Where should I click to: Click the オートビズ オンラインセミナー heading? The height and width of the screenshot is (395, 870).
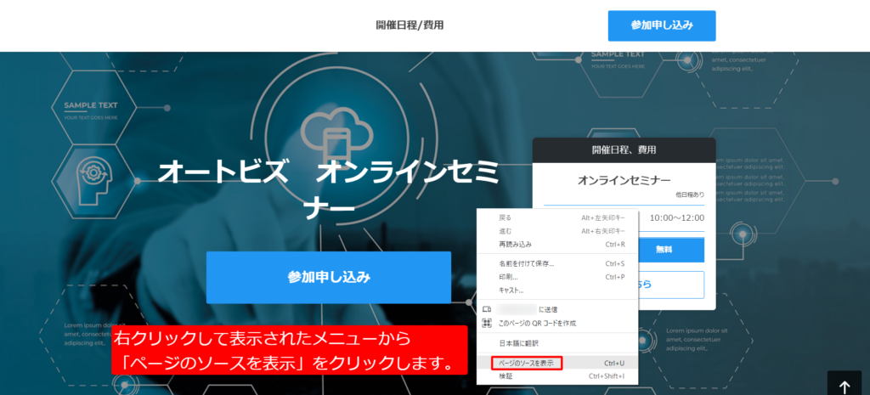click(329, 191)
